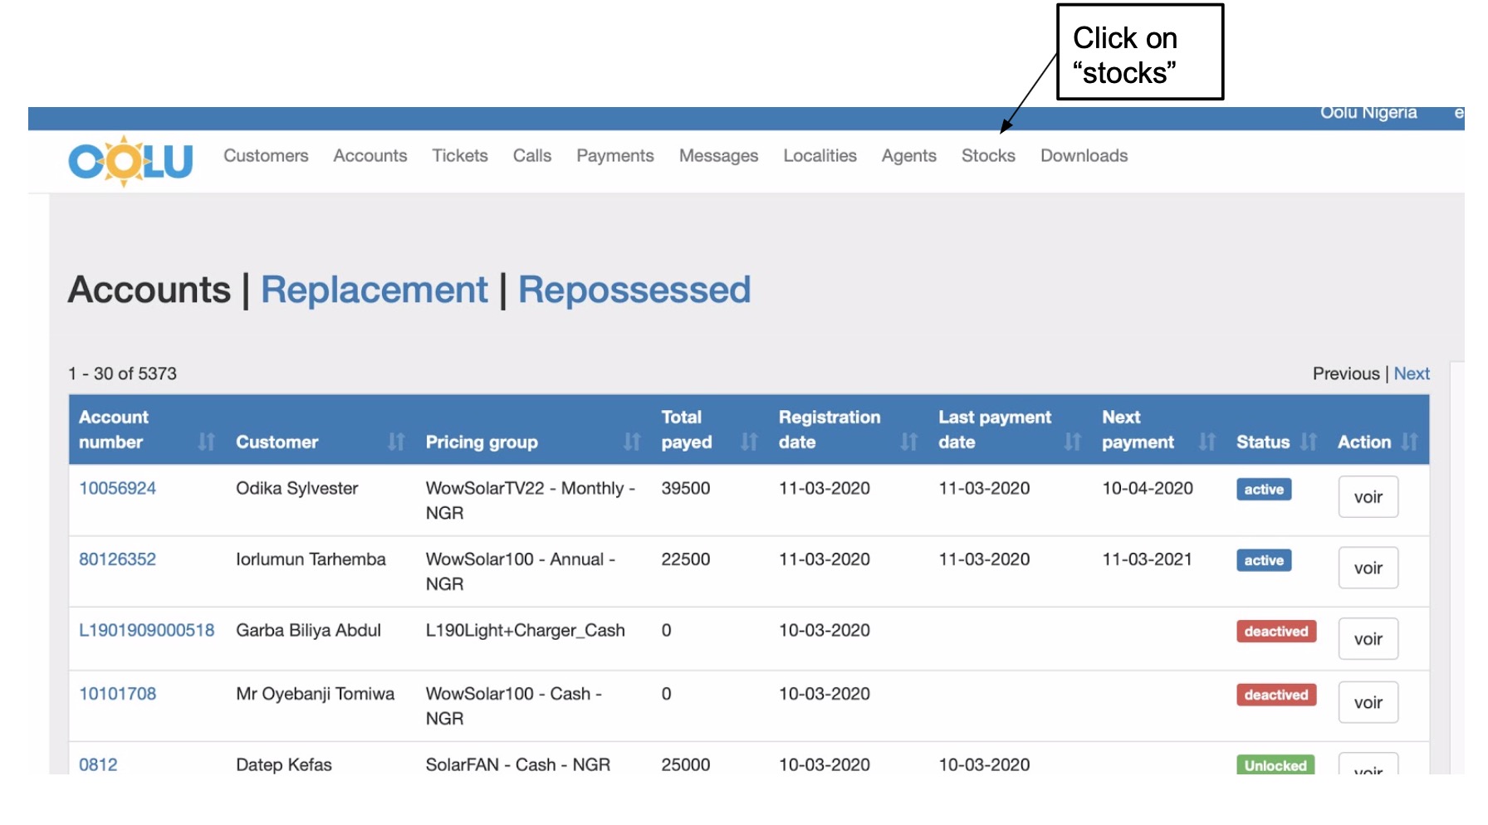This screenshot has height=825, width=1488.
Task: Click Status column sort arrows
Action: coord(1309,442)
